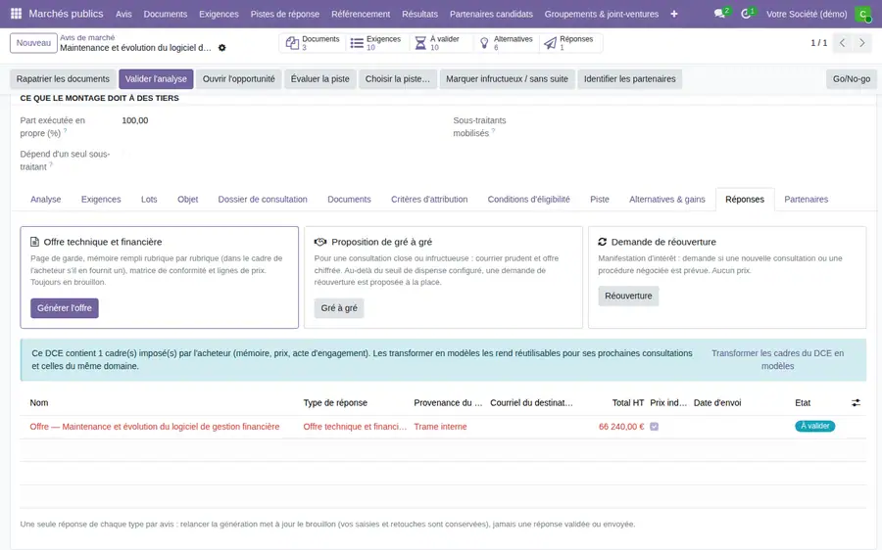Click Rapatrier les documents button
The image size is (882, 550).
click(63, 79)
